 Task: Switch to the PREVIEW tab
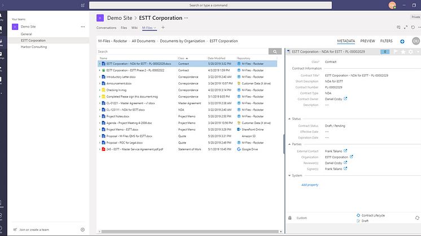[x=367, y=41]
